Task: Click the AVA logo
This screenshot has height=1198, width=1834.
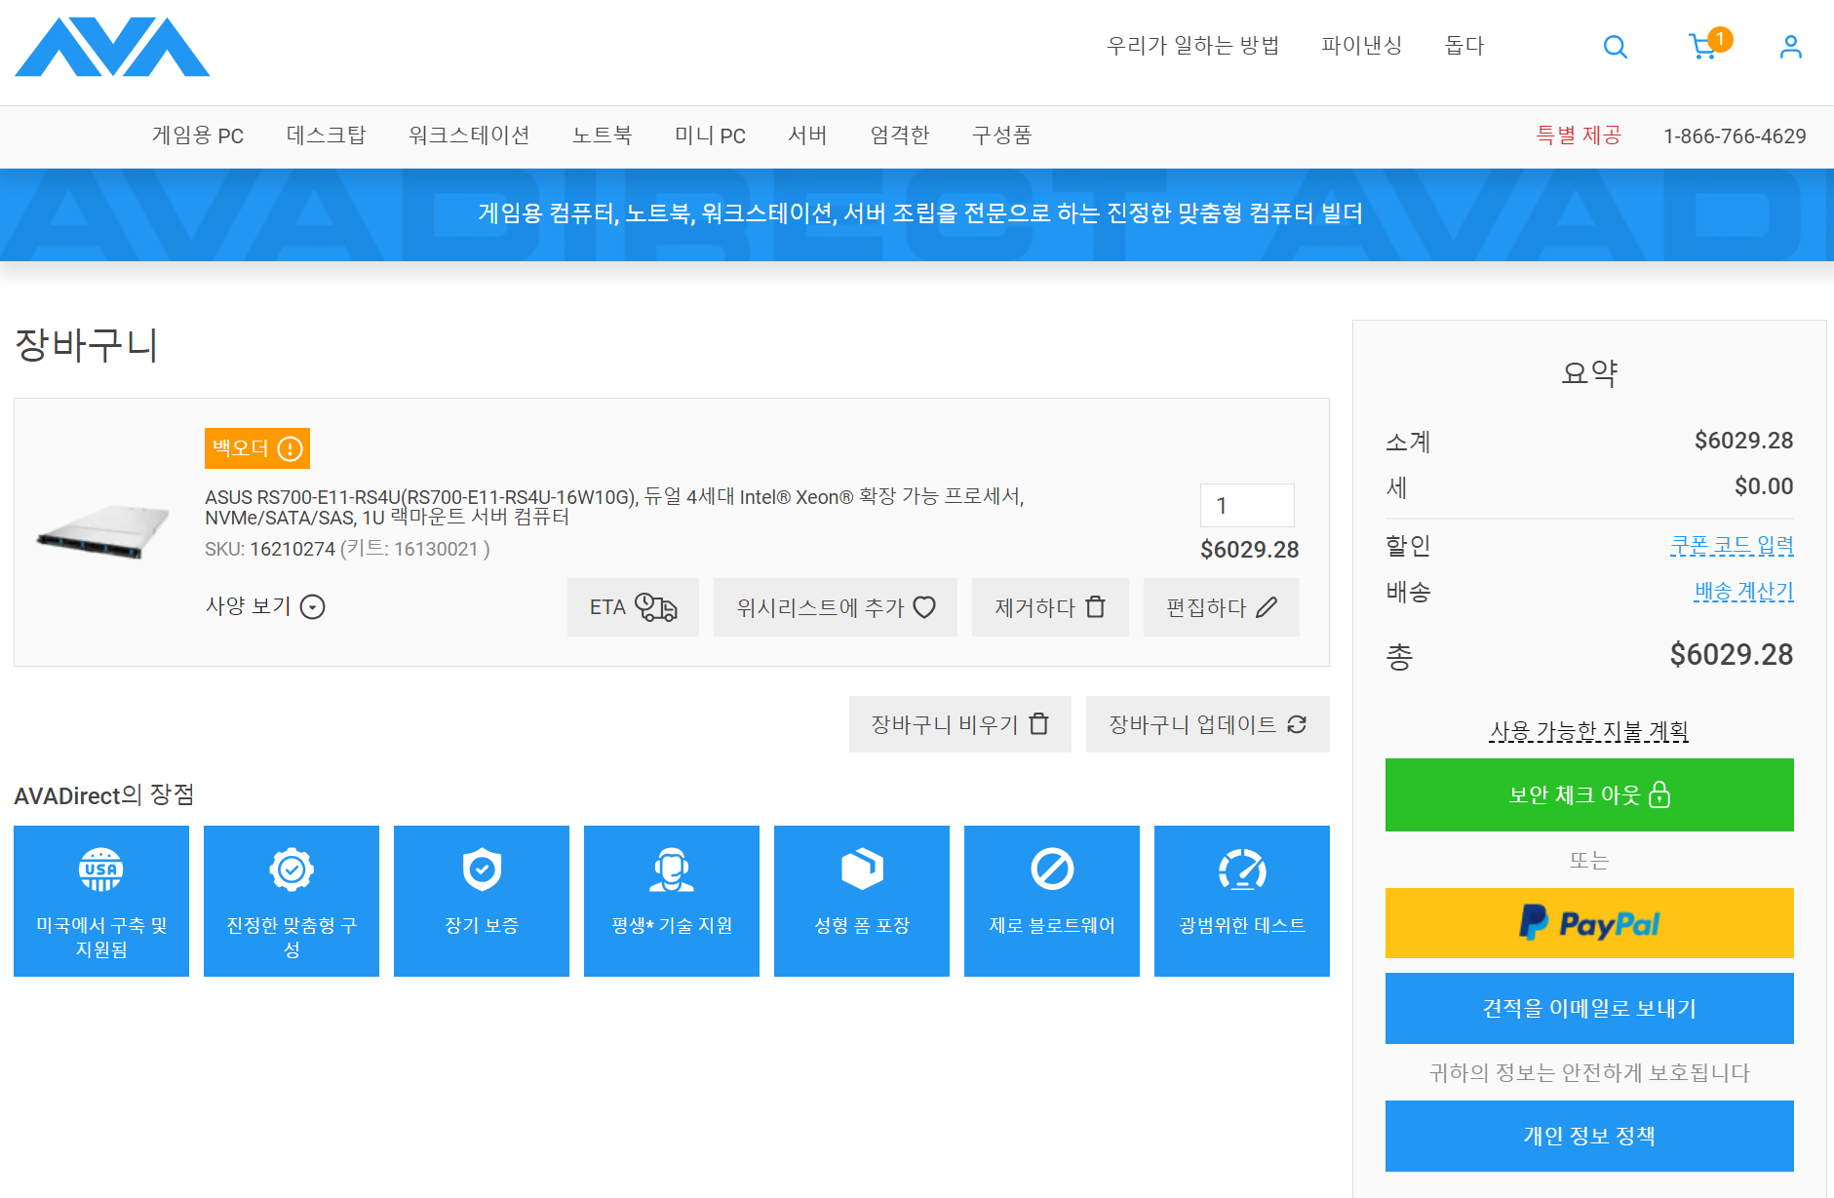Action: 112,47
